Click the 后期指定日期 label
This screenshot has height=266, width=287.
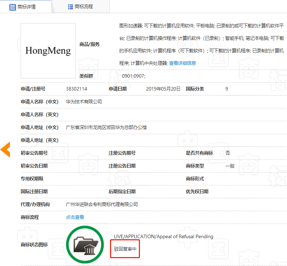coord(122,191)
